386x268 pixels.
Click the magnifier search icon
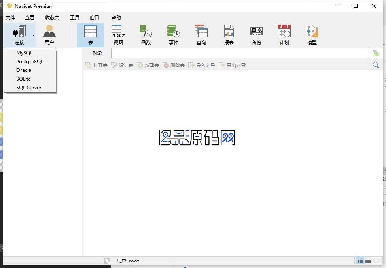click(376, 65)
